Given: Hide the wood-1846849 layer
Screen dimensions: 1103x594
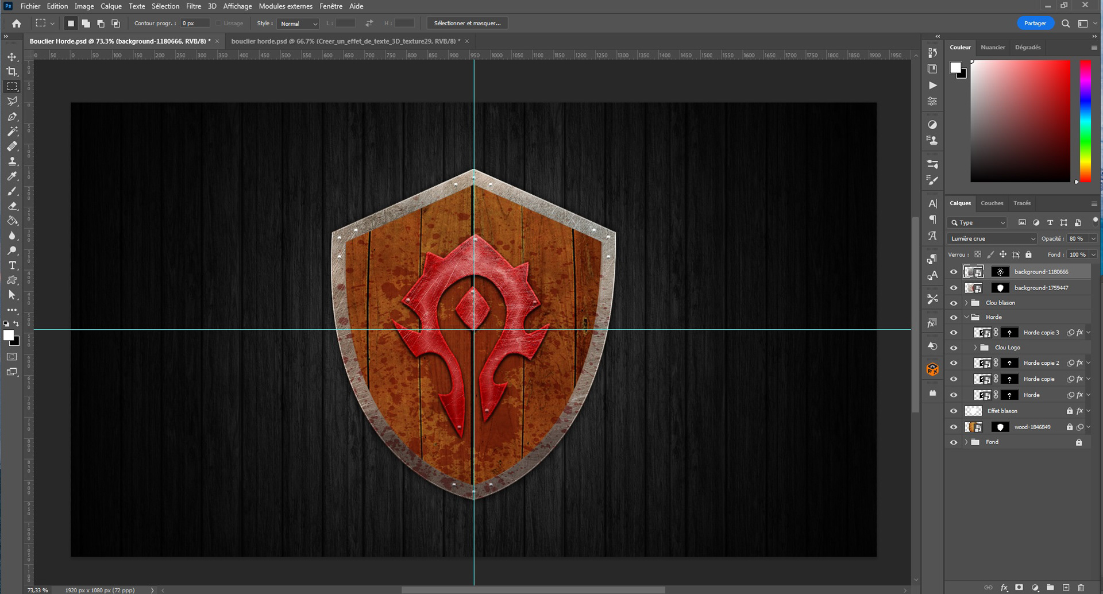Looking at the screenshot, I should (954, 427).
